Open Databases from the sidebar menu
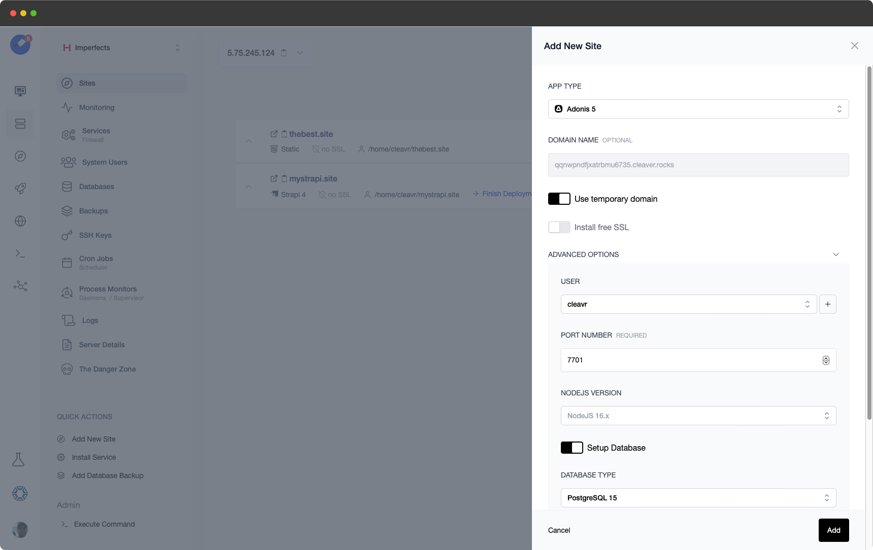The image size is (873, 550). [96, 187]
